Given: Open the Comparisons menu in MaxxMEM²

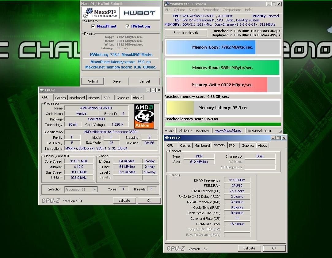Looking at the screenshot, I should tap(232, 10).
